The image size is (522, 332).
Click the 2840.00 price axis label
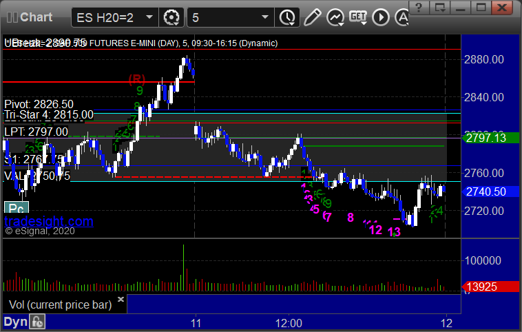pyautogui.click(x=483, y=98)
